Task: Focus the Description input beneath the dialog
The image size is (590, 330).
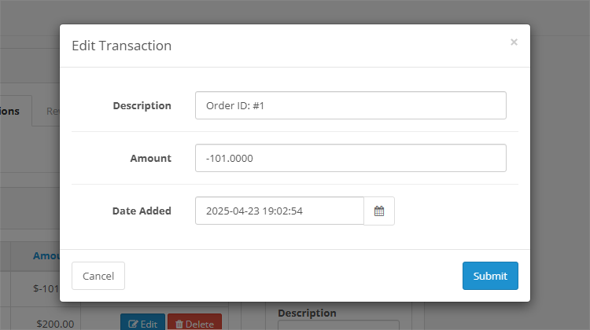Action: [338, 325]
